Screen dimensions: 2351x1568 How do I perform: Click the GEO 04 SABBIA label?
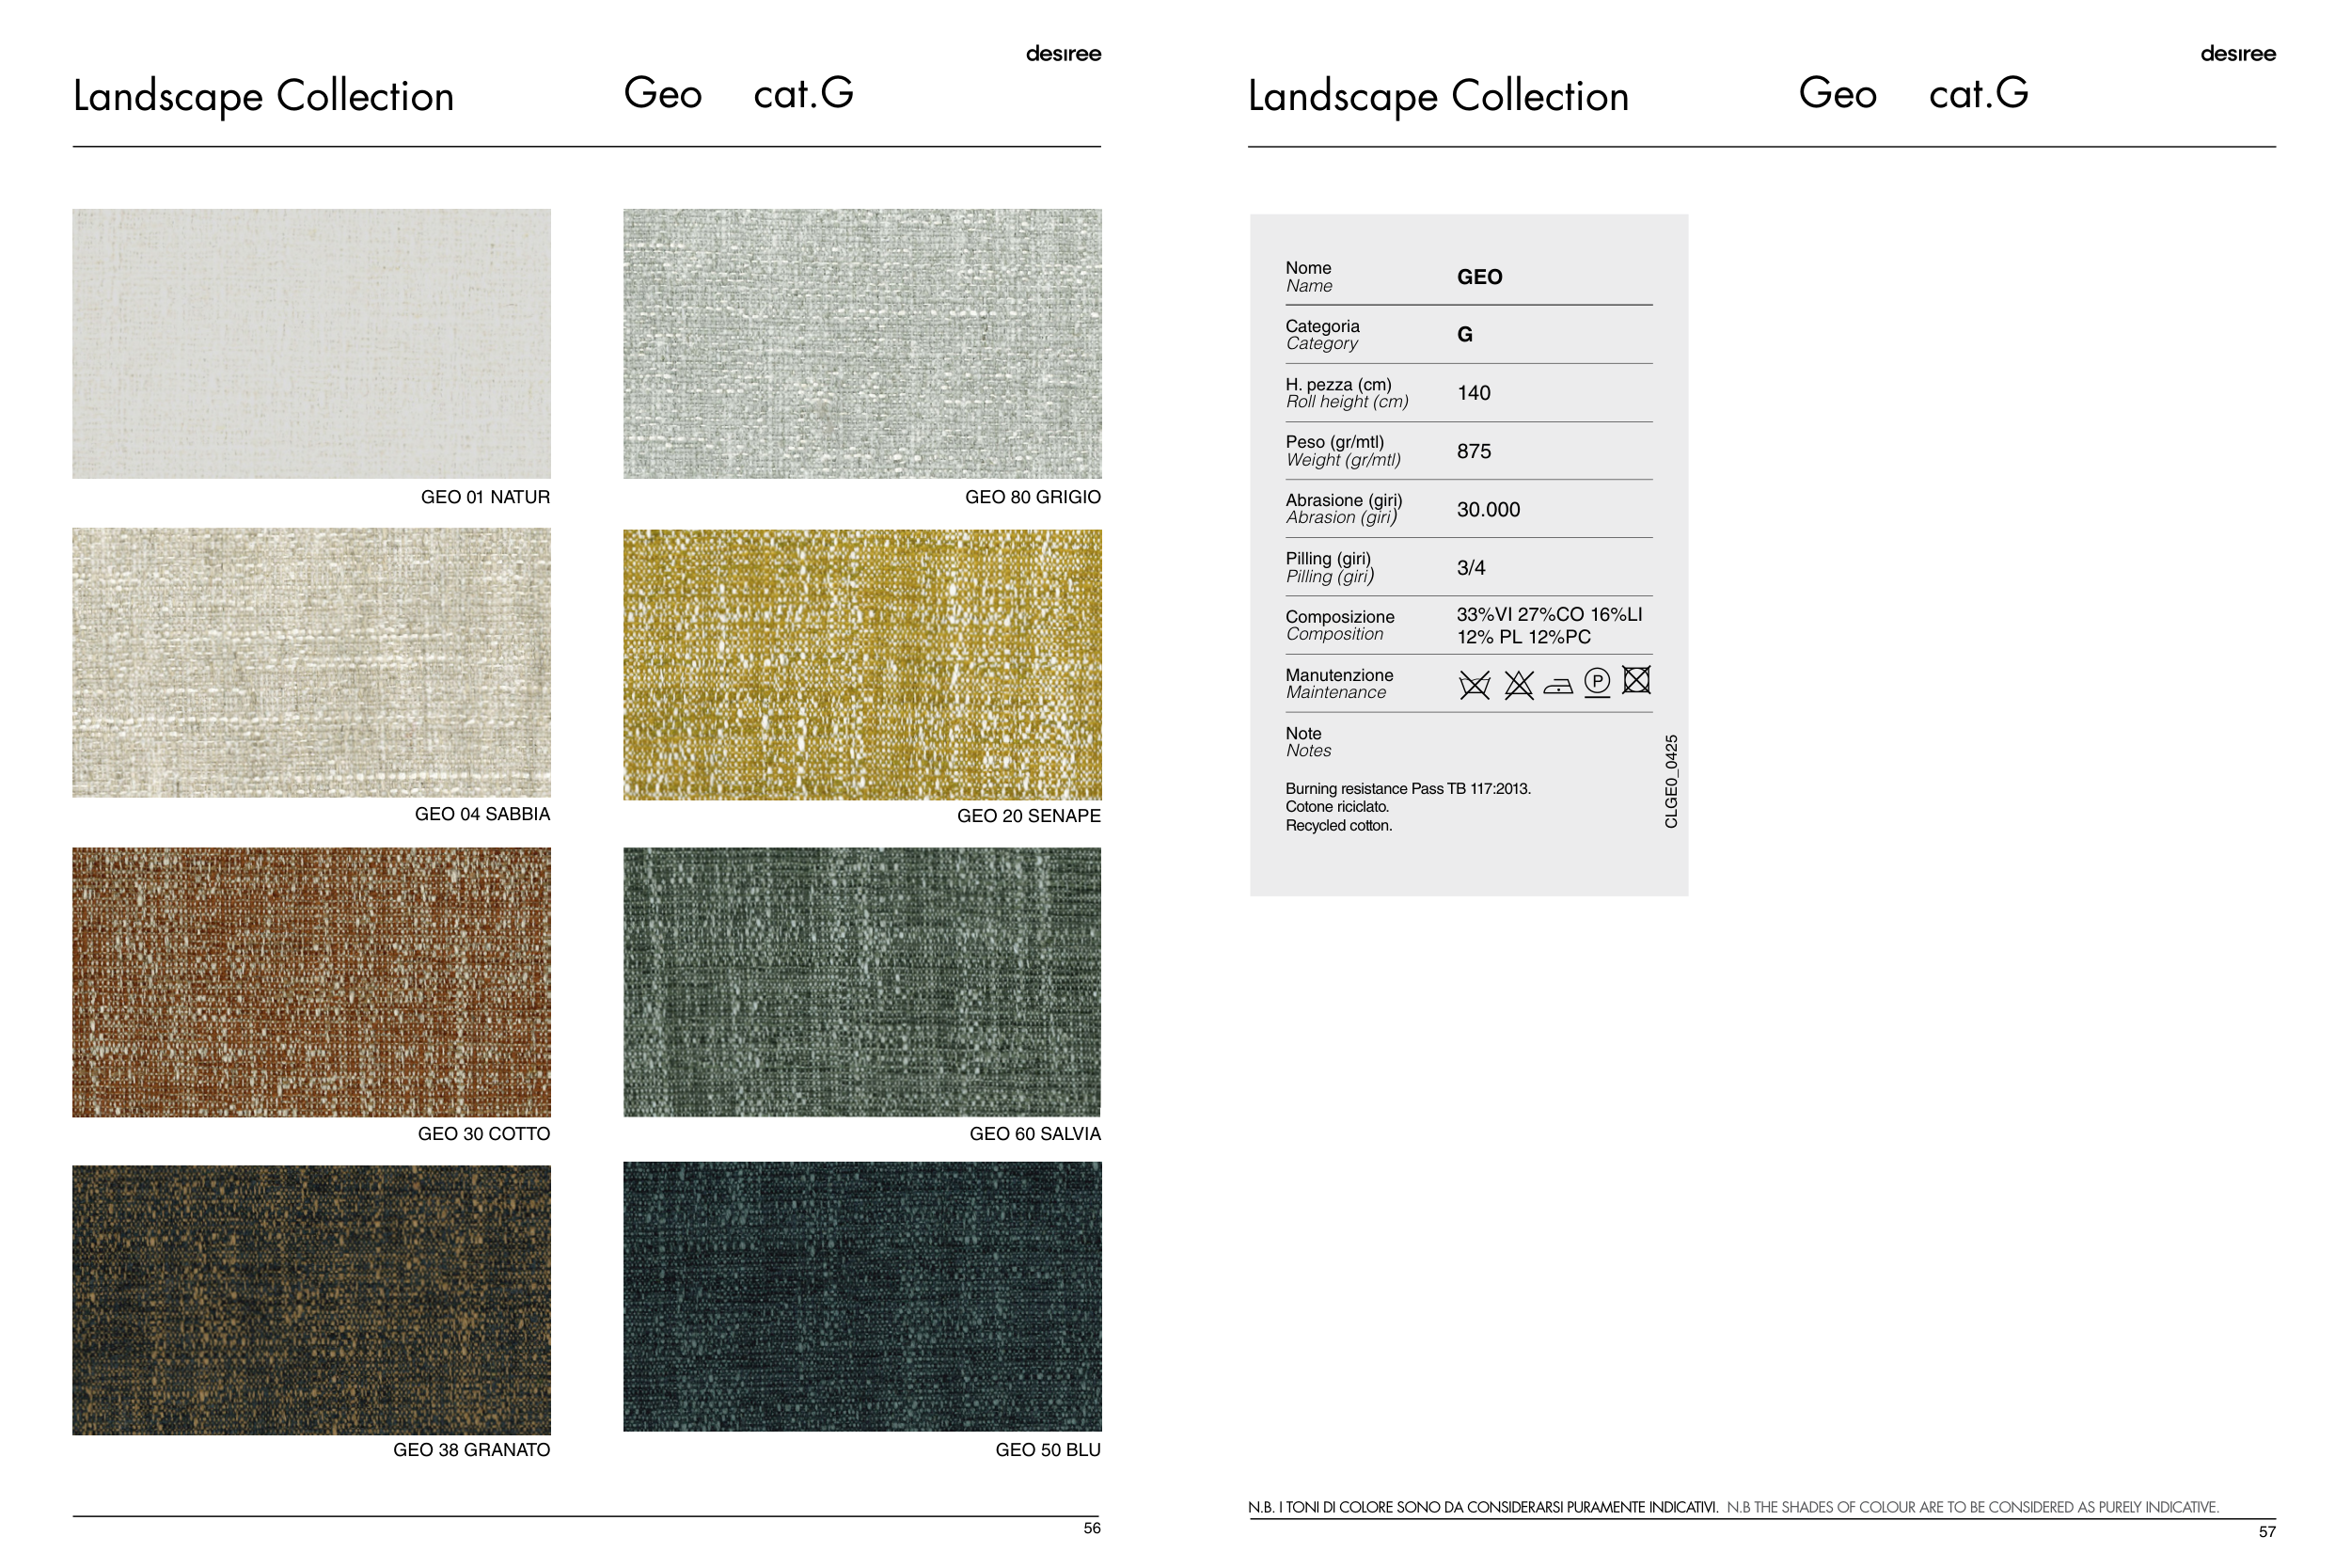tap(481, 814)
